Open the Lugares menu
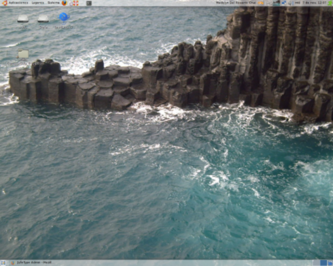 pyautogui.click(x=38, y=3)
